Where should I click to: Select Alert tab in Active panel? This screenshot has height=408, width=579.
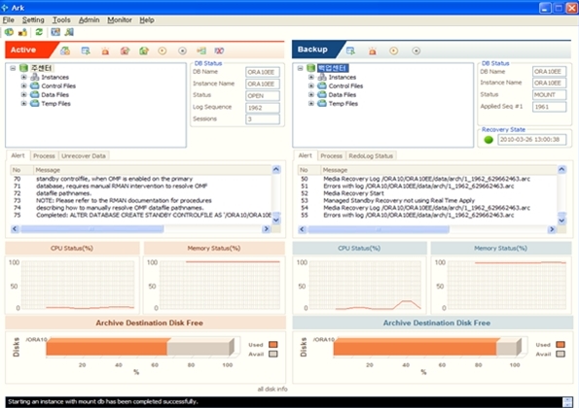(18, 155)
